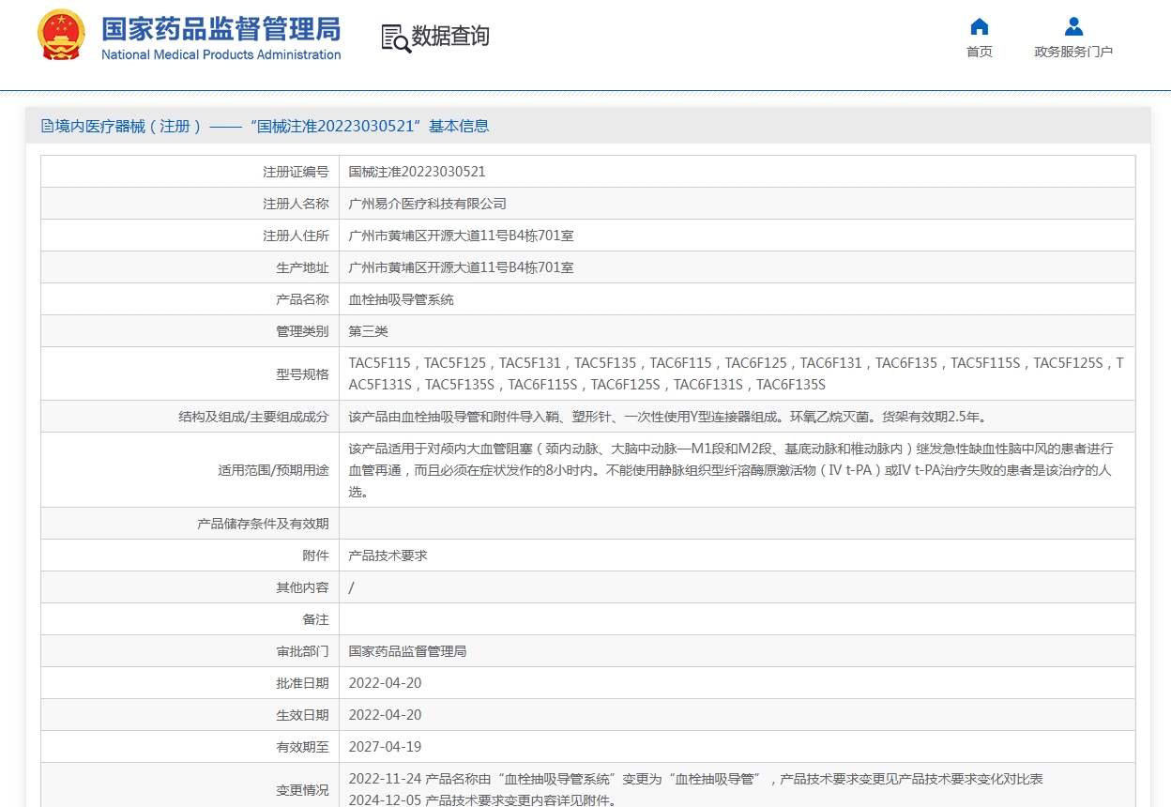Click the 产品名称 label
This screenshot has height=807, width=1171.
[302, 299]
